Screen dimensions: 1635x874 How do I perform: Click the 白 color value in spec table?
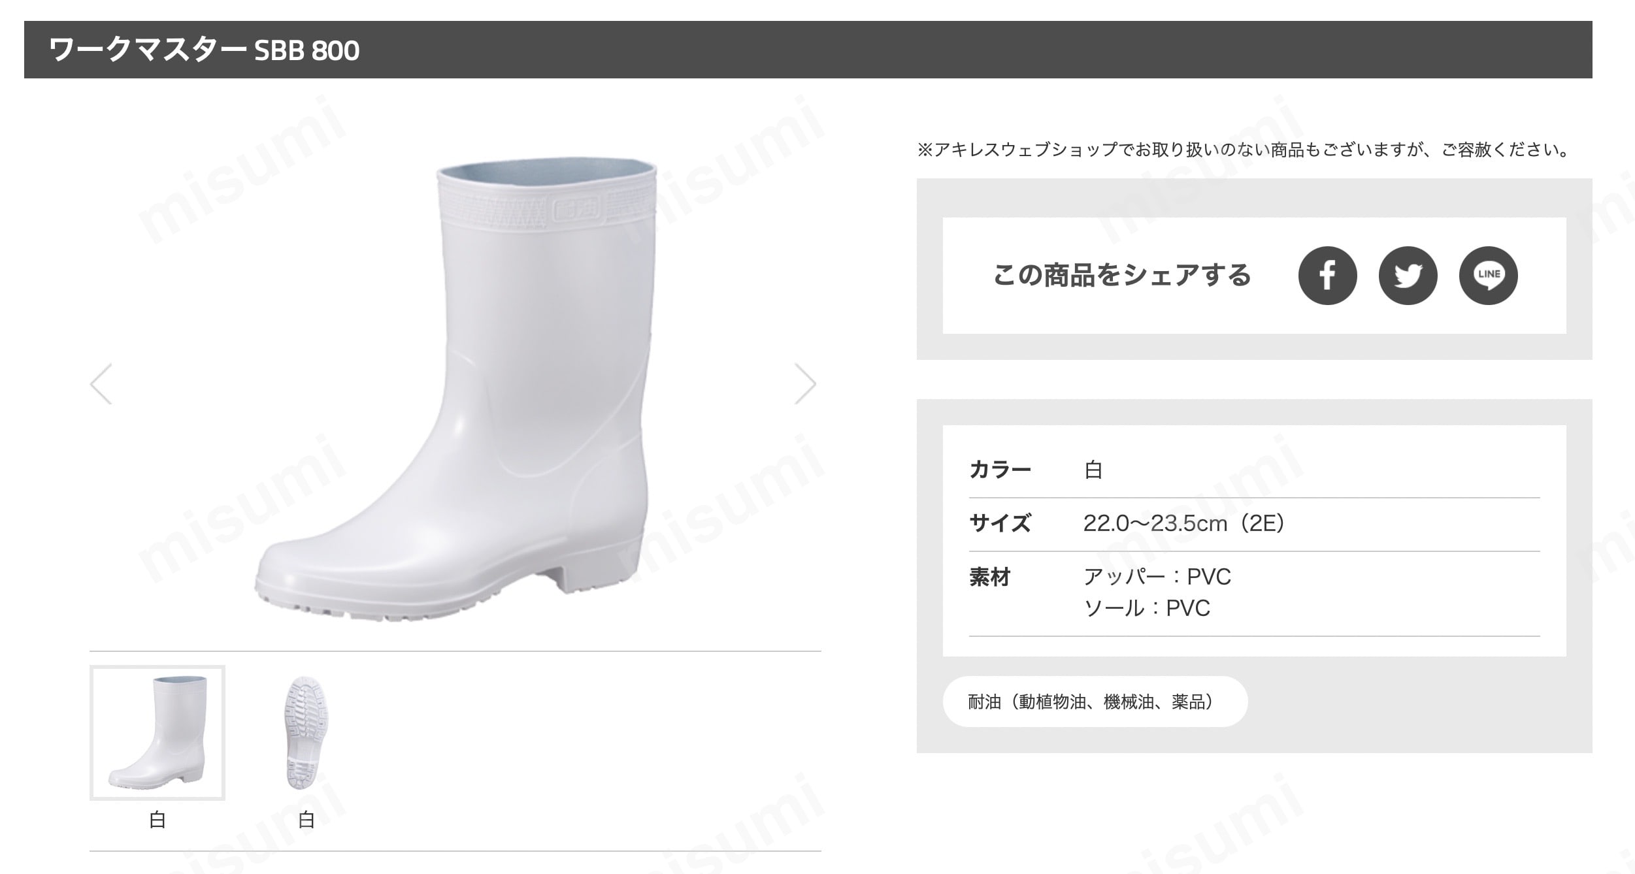click(1093, 470)
